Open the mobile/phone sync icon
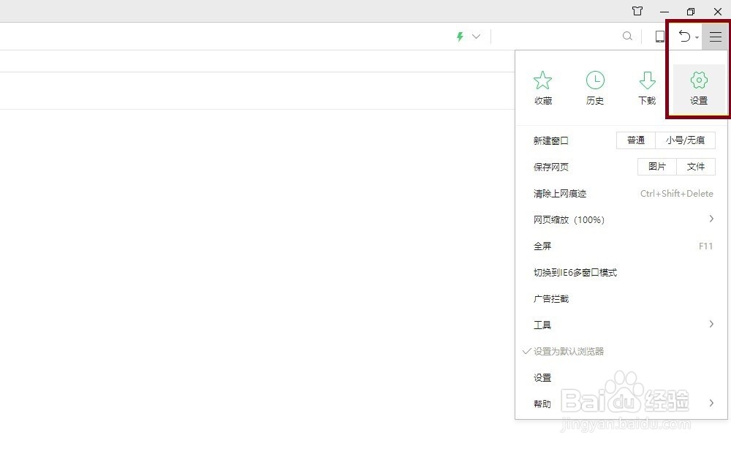This screenshot has height=449, width=731. click(659, 36)
